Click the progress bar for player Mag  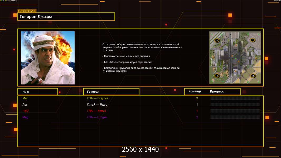point(235,117)
